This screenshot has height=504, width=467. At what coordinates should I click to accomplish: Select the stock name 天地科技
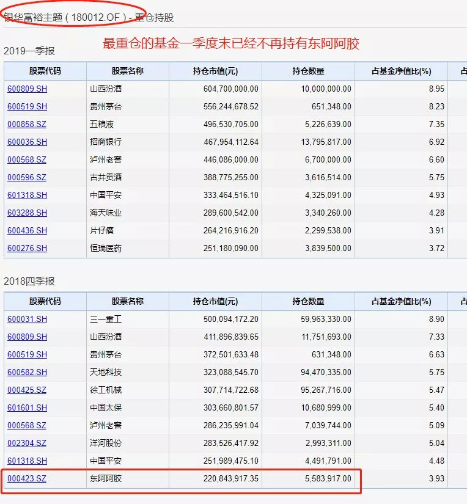(x=106, y=372)
